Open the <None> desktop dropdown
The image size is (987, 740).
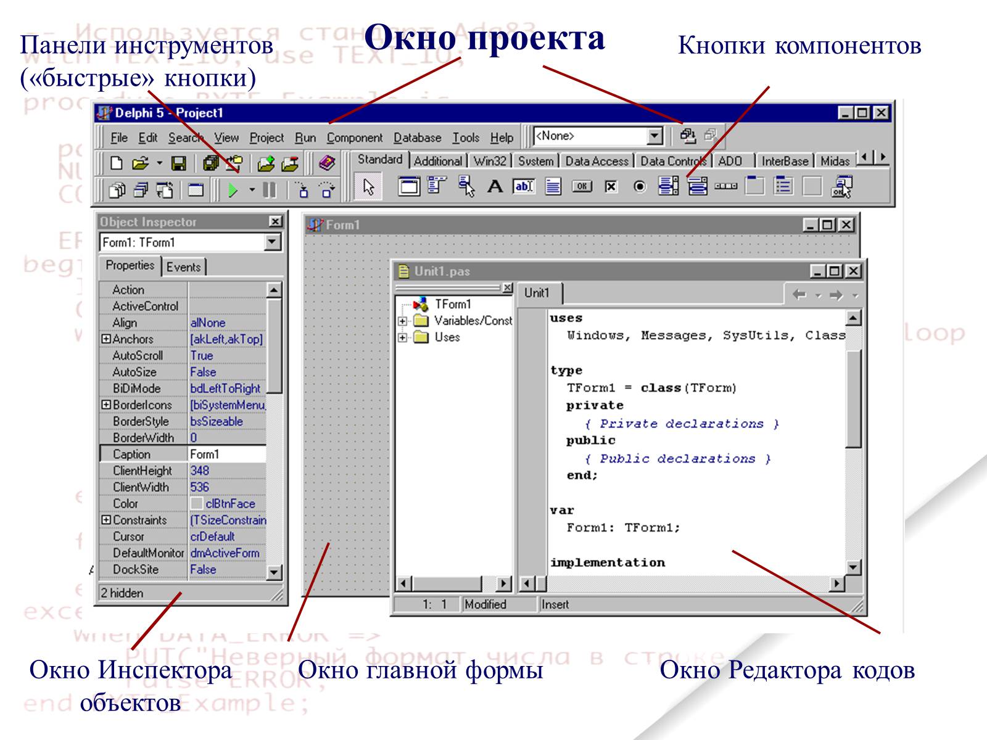tap(655, 136)
